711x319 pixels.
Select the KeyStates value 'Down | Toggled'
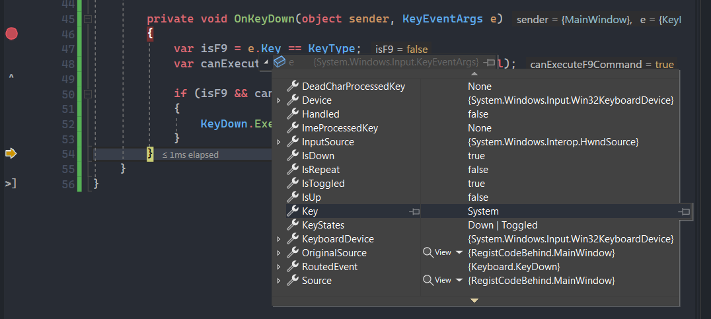[x=502, y=225]
